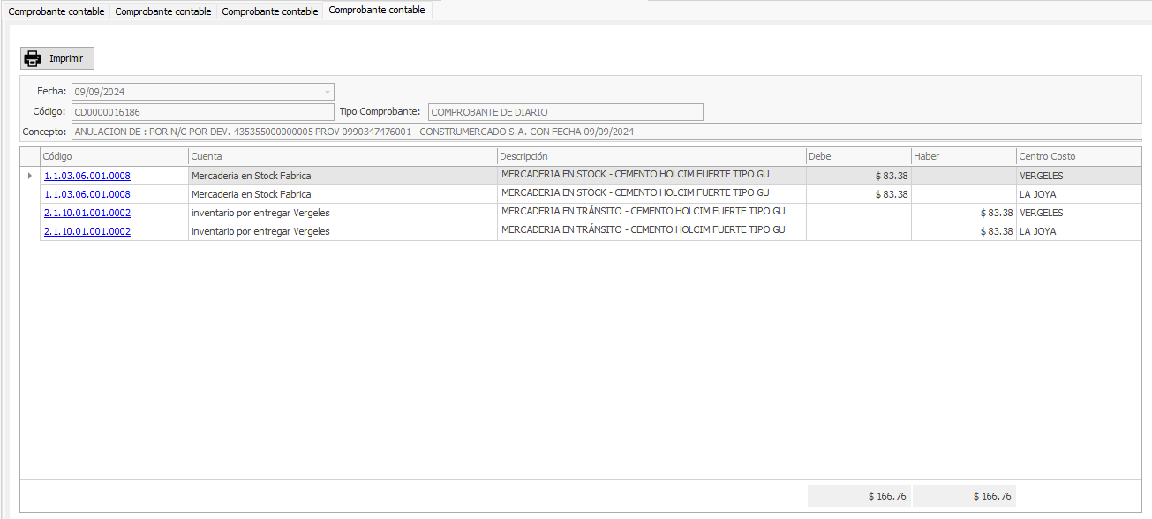
Task: Open link 2.1.10.01.001.0002 on the VERGELES row
Action: pyautogui.click(x=87, y=213)
